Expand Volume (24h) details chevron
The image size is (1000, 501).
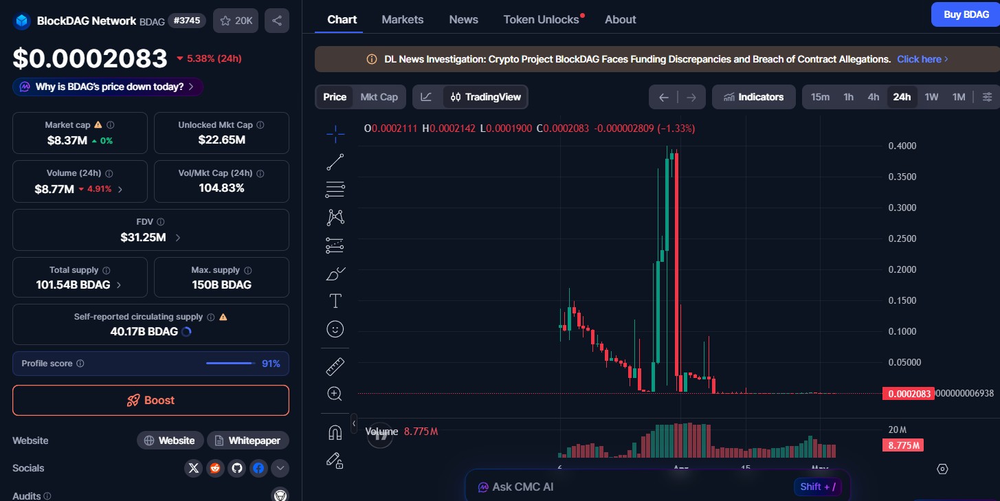click(120, 190)
